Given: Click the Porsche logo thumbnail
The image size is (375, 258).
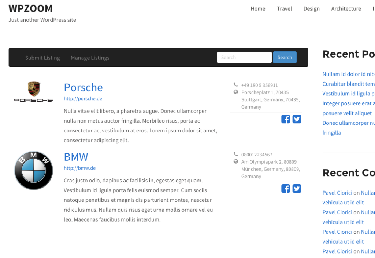Looking at the screenshot, I should [x=34, y=92].
